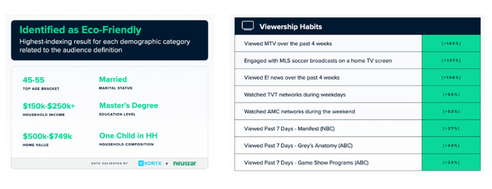Click the +23% green index cell
492x189 pixels.
pos(451,163)
